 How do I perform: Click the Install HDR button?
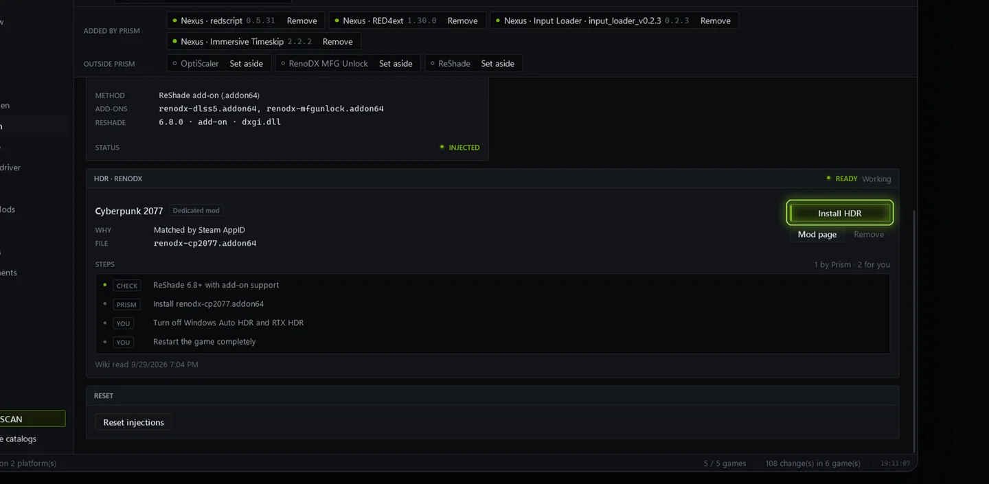pyautogui.click(x=839, y=213)
